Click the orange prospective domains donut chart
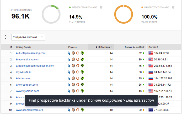 124,14
